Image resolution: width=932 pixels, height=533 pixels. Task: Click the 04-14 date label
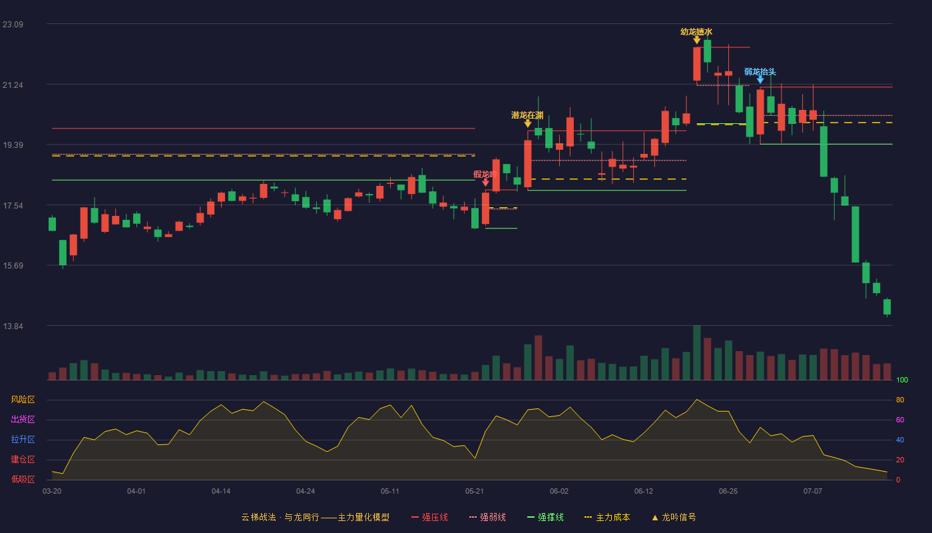[221, 491]
